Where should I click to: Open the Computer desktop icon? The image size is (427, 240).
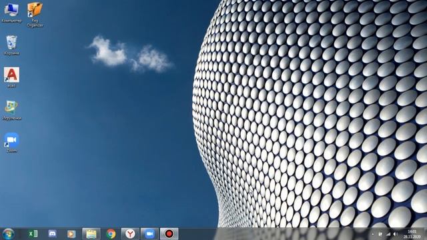[x=11, y=13]
